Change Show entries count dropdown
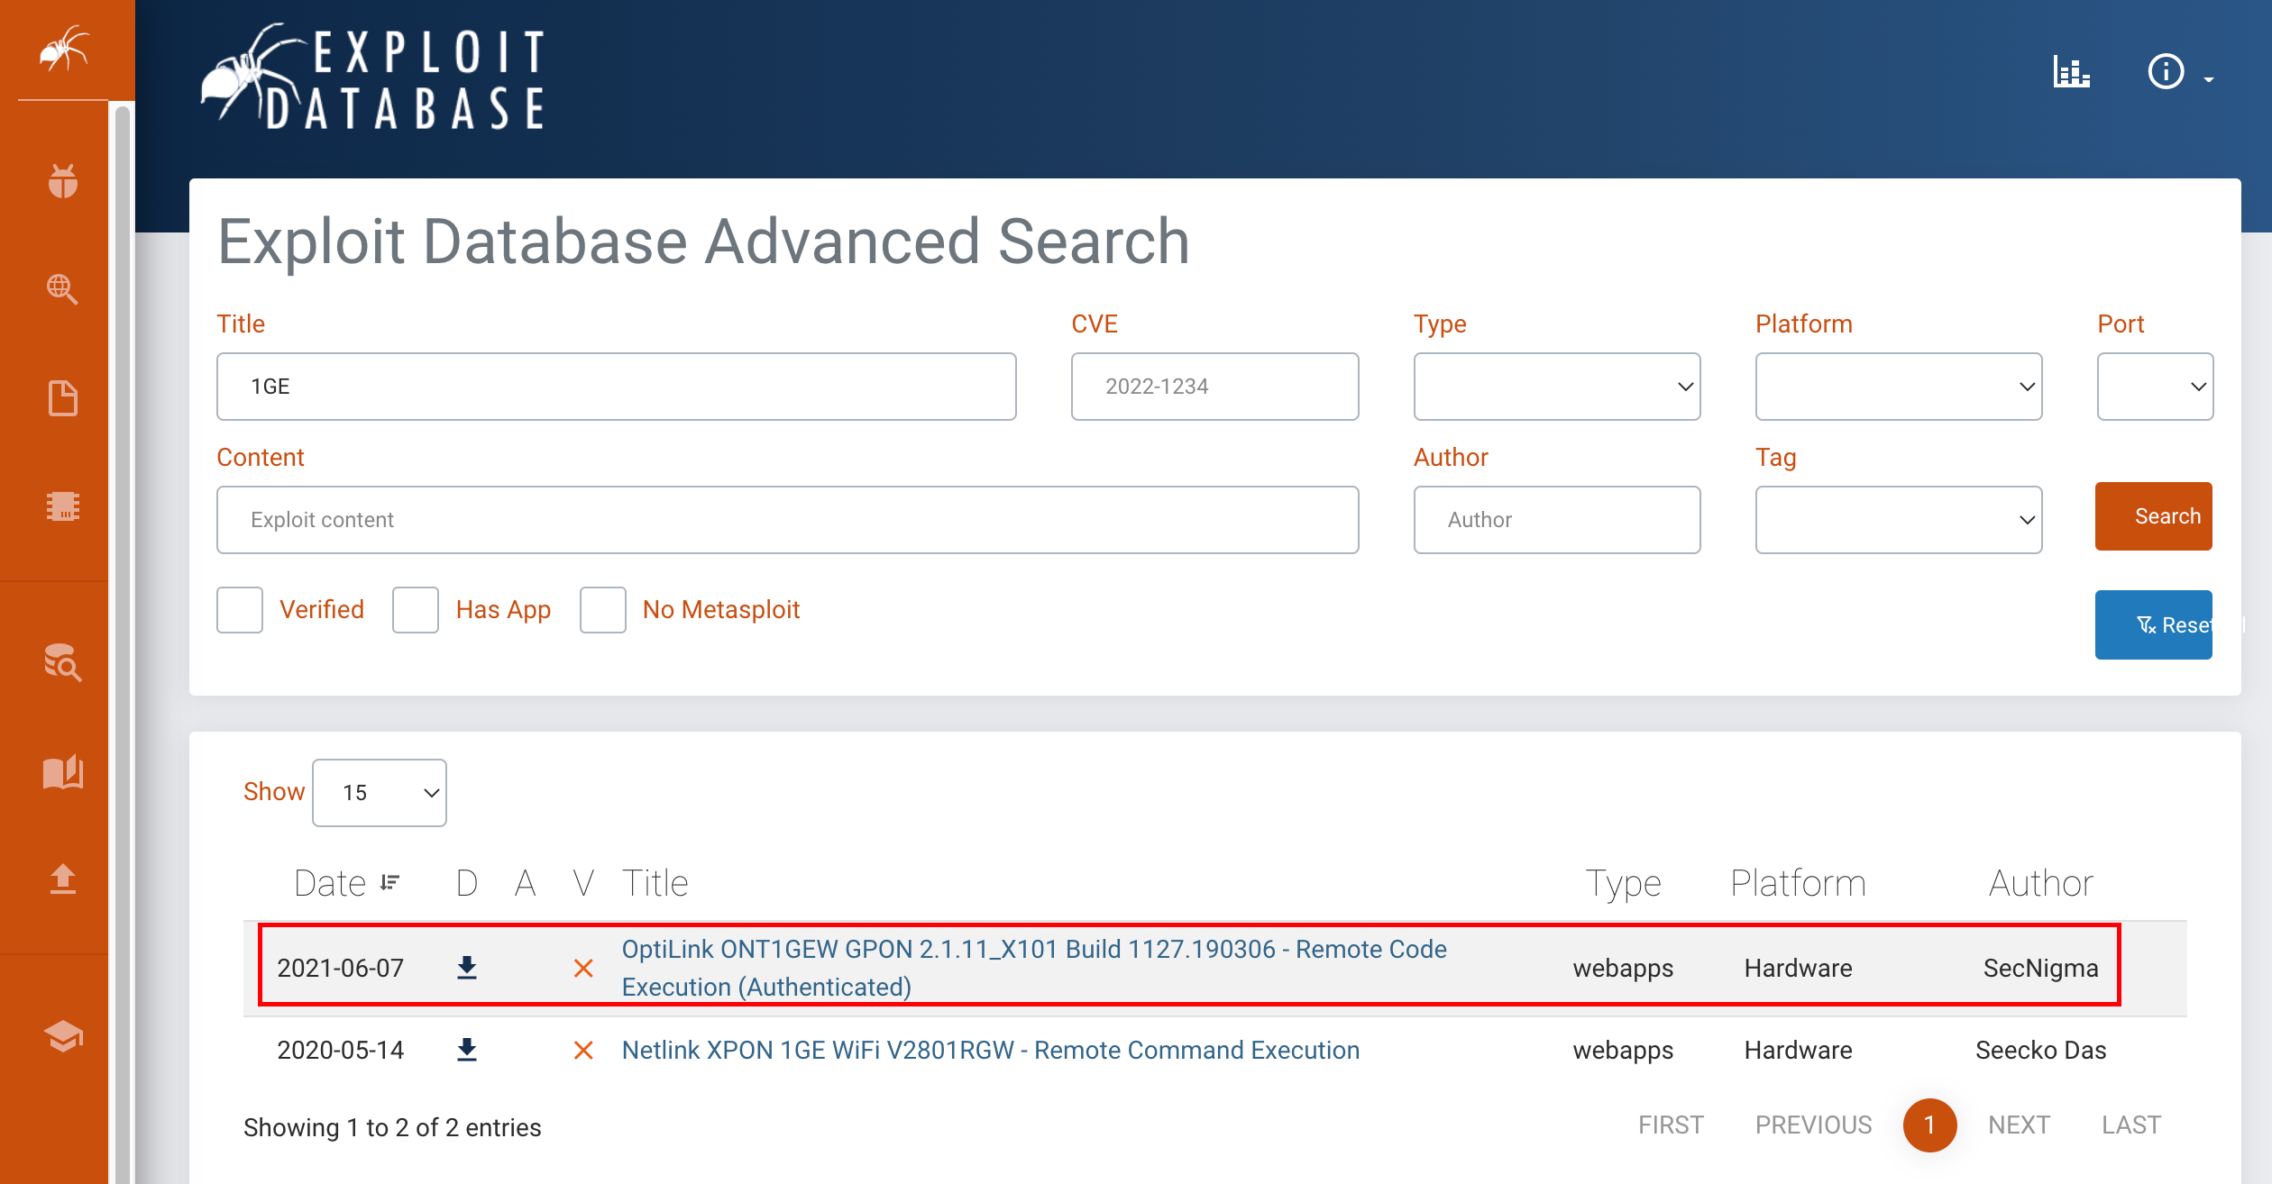2272x1184 pixels. pyautogui.click(x=380, y=793)
